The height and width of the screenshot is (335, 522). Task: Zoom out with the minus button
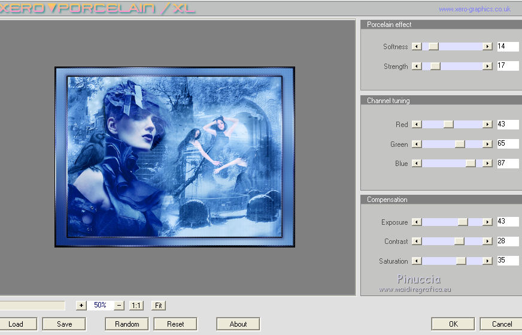119,305
